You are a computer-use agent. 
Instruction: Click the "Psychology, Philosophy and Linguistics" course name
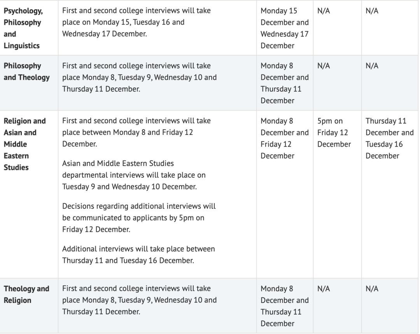coord(23,28)
